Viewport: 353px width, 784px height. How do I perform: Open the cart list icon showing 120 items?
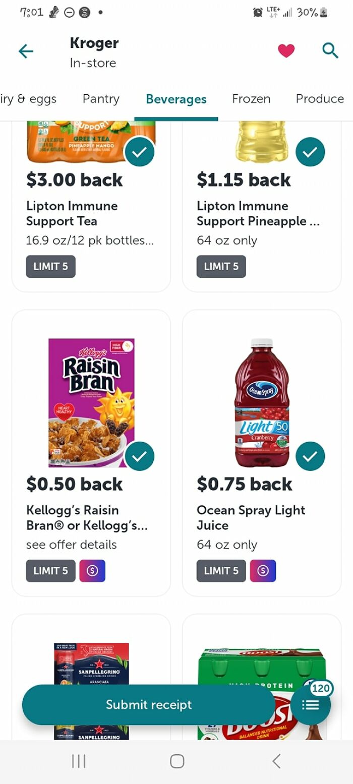[311, 704]
